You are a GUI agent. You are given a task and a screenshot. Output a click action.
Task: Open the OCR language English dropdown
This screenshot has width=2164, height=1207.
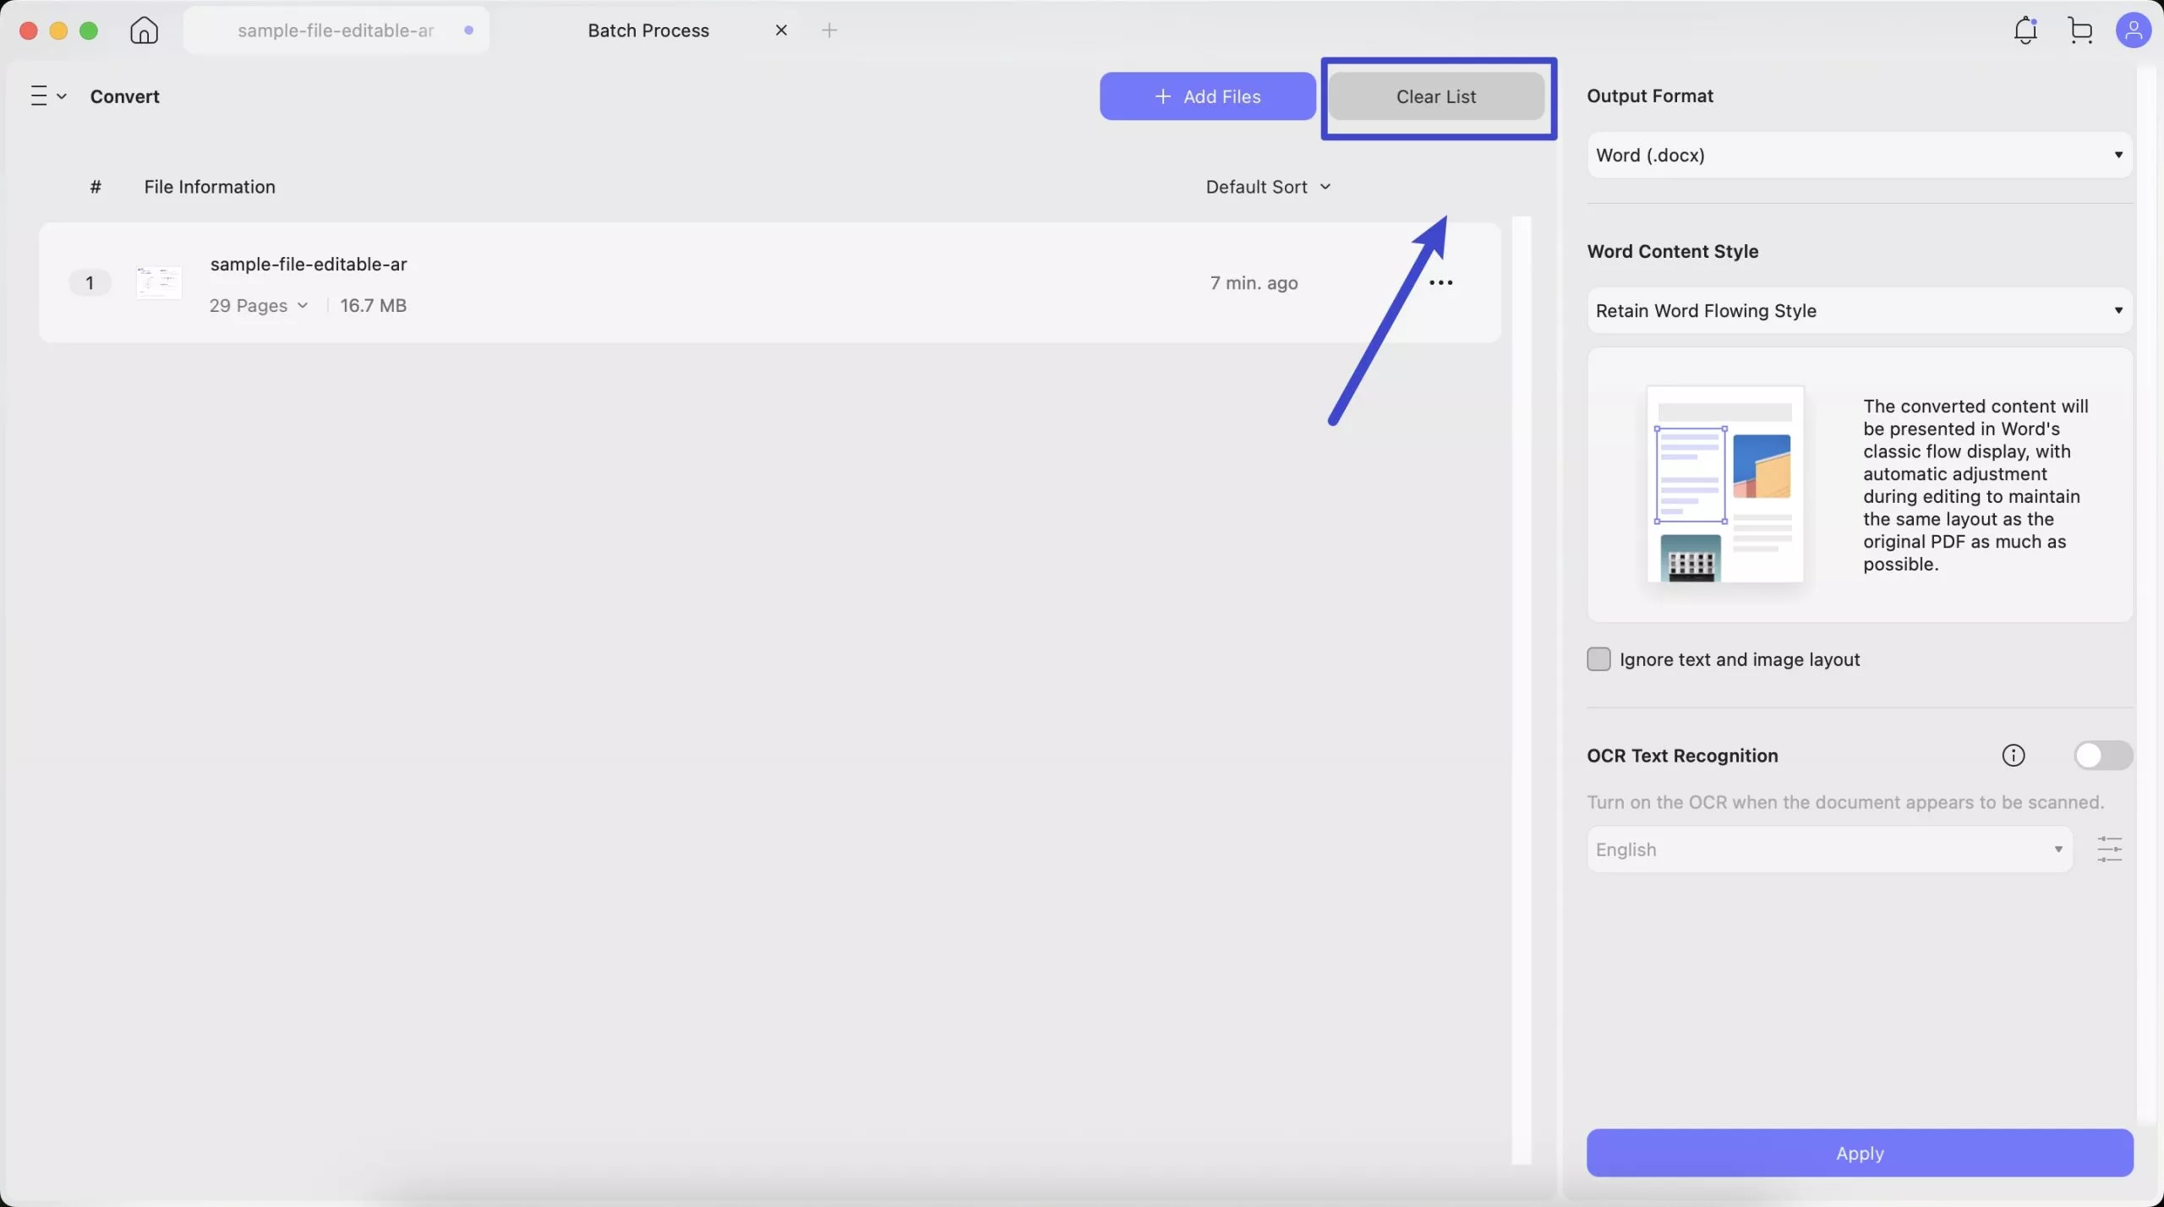[1829, 849]
